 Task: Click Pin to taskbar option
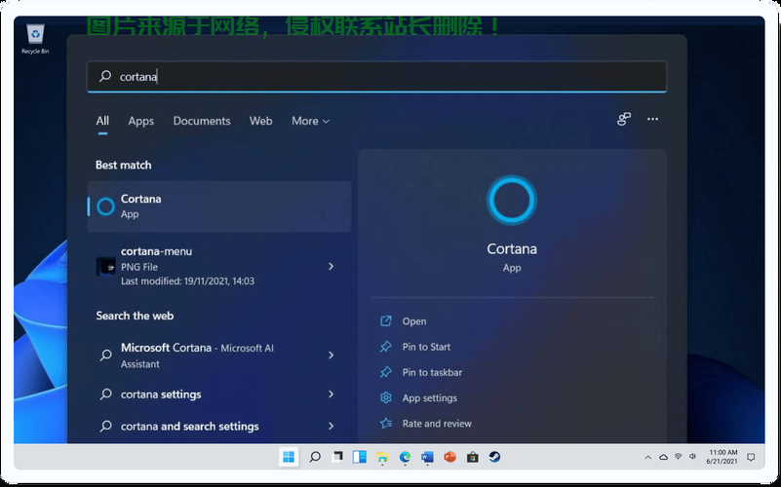432,372
